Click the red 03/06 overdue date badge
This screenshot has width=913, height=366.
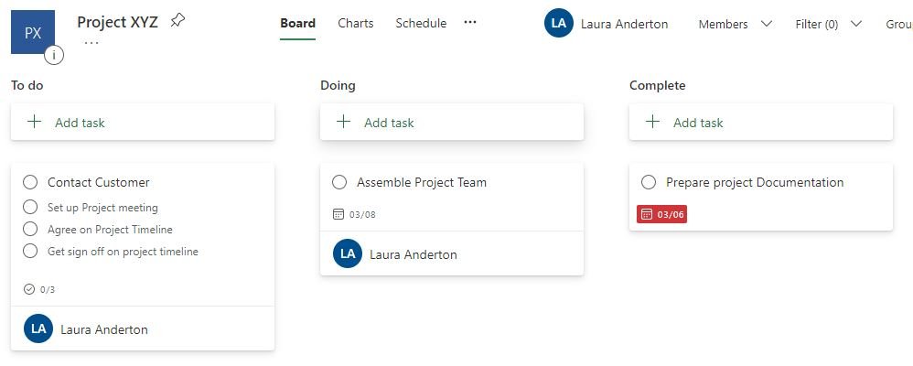click(x=662, y=214)
